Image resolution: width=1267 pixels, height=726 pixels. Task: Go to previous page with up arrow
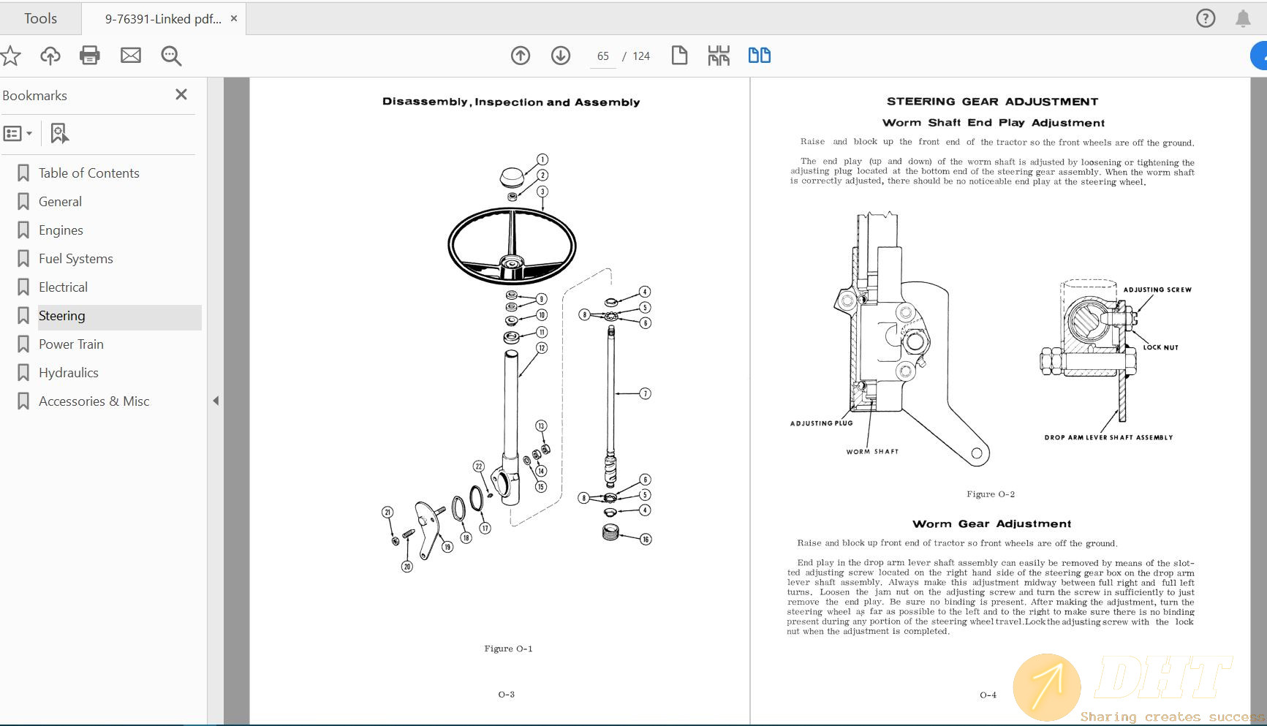[521, 56]
